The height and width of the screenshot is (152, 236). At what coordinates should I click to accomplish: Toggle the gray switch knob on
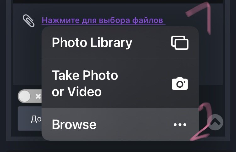(x=24, y=96)
